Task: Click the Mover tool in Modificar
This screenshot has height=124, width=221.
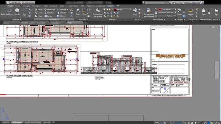Action: pyautogui.click(x=39, y=9)
